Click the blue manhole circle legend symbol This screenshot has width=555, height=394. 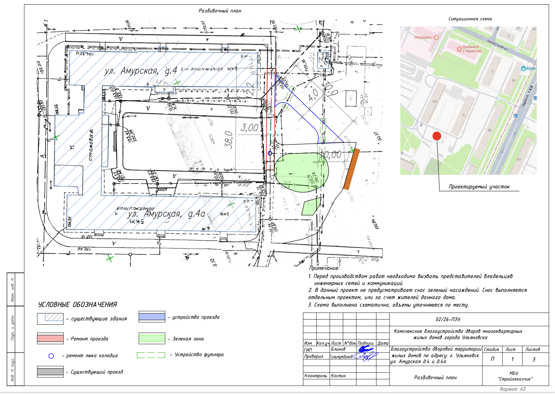point(51,356)
